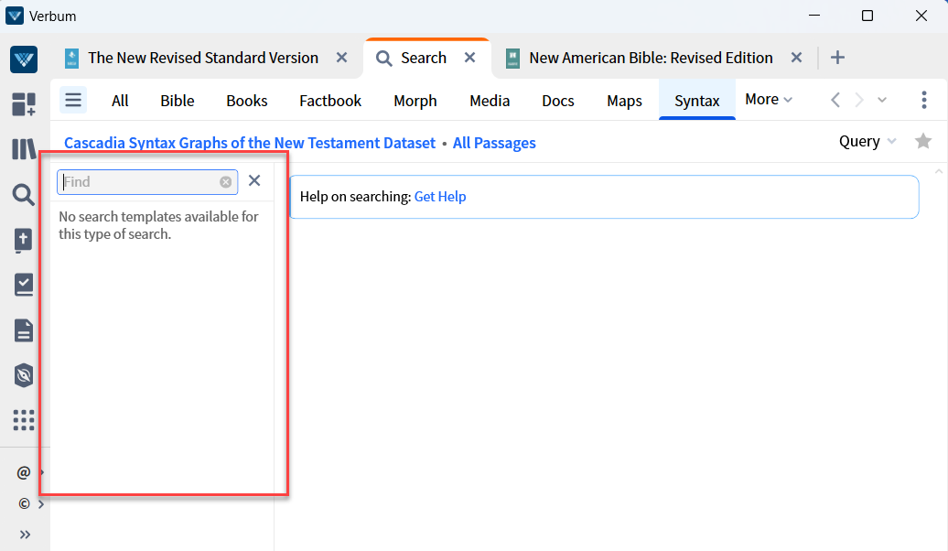The height and width of the screenshot is (551, 948).
Task: Click the Search tab magnifier icon
Action: [384, 58]
